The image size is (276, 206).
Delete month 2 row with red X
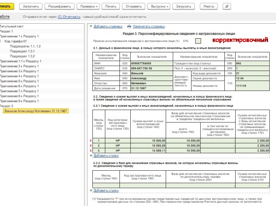(91, 146)
